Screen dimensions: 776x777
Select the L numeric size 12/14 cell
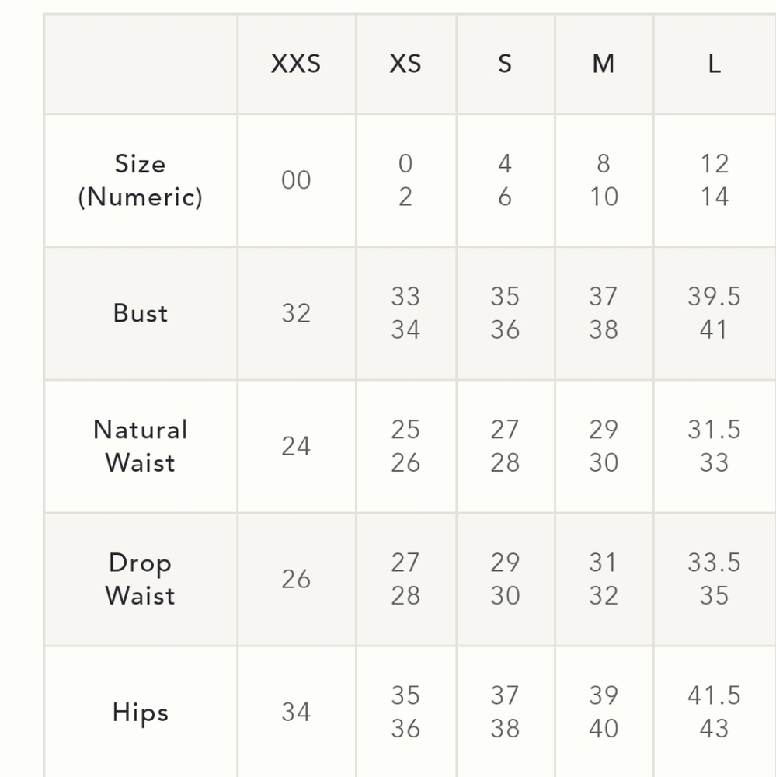coord(714,180)
